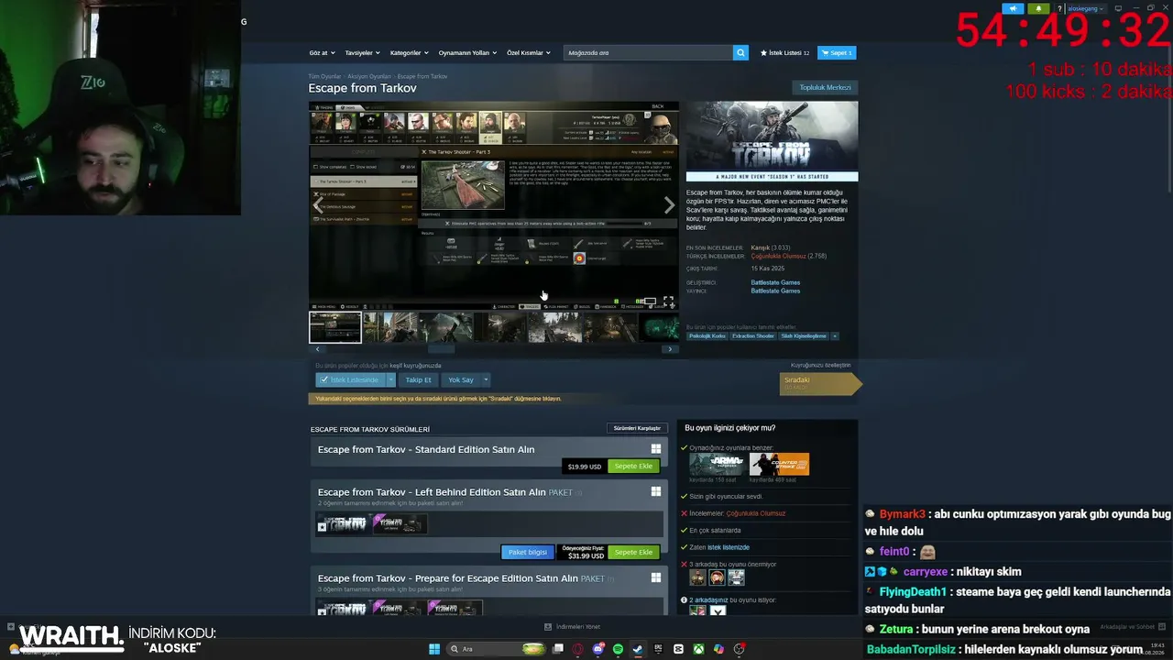Viewport: 1173px width, 660px height.
Task: Open Paket bilgisi bundle info
Action: 528,553
